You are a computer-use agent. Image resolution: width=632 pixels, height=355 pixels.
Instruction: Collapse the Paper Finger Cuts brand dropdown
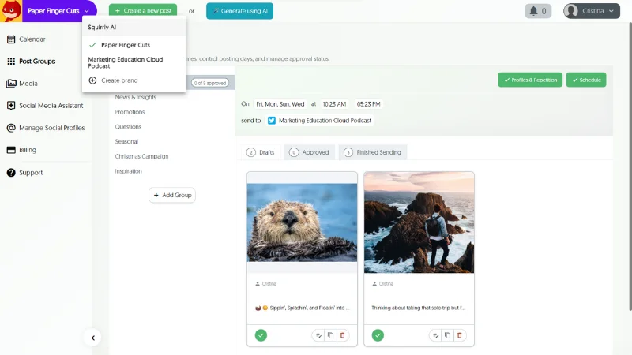(x=86, y=11)
